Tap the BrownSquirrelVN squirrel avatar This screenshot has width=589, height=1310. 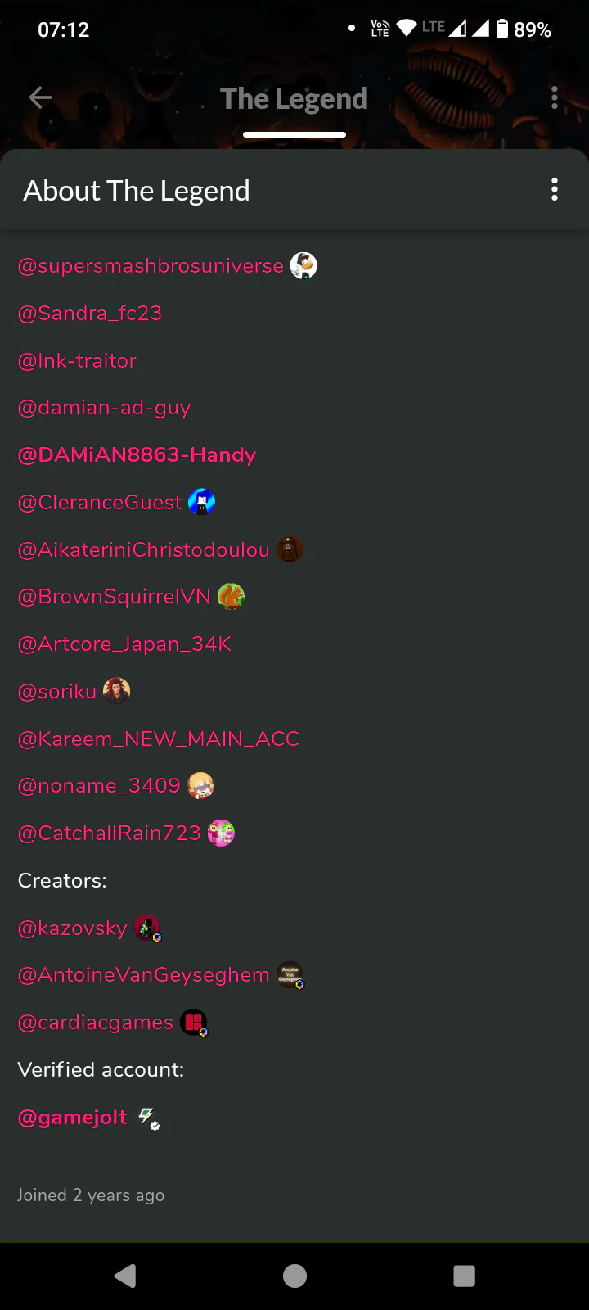[232, 597]
